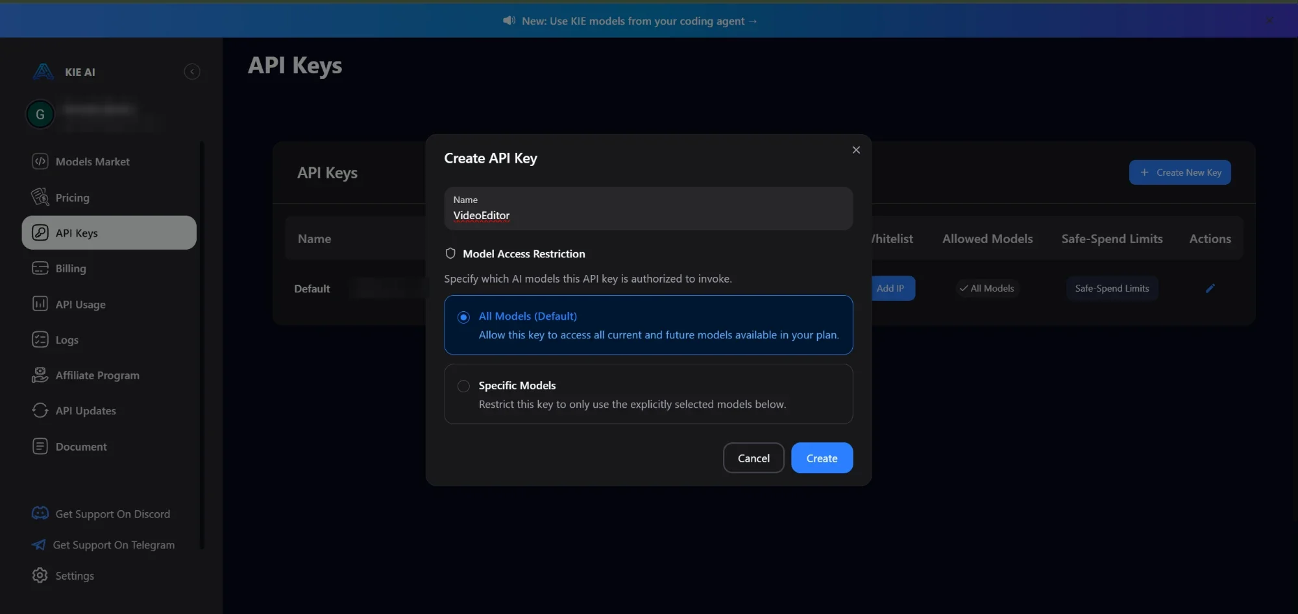Click the Pricing icon in the sidebar
Viewport: 1298px width, 614px height.
pos(40,197)
